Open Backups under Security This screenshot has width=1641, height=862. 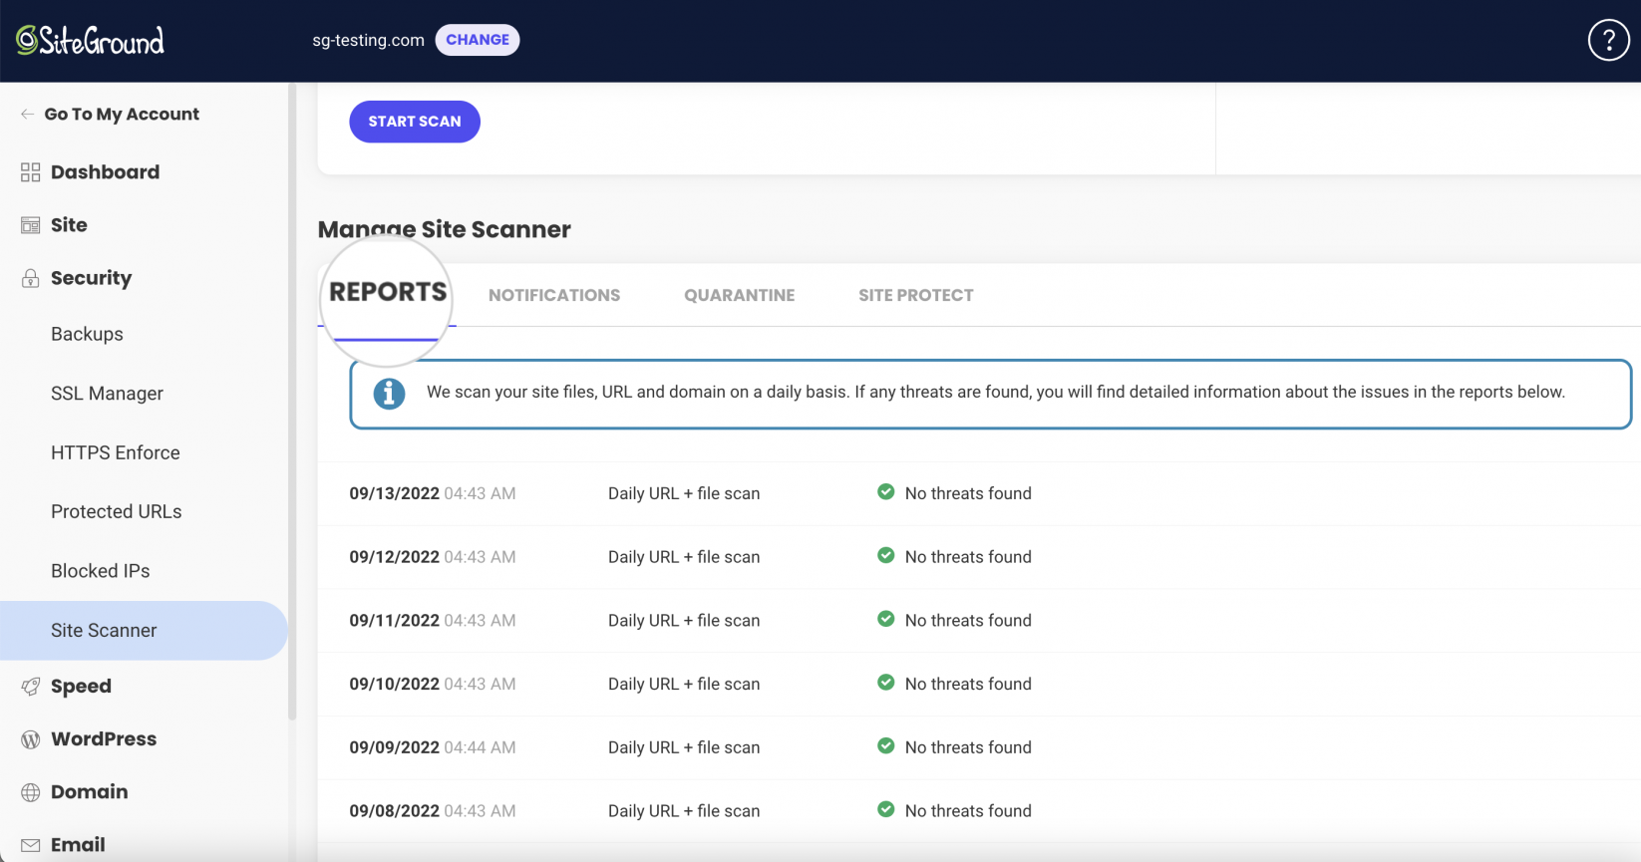(87, 334)
